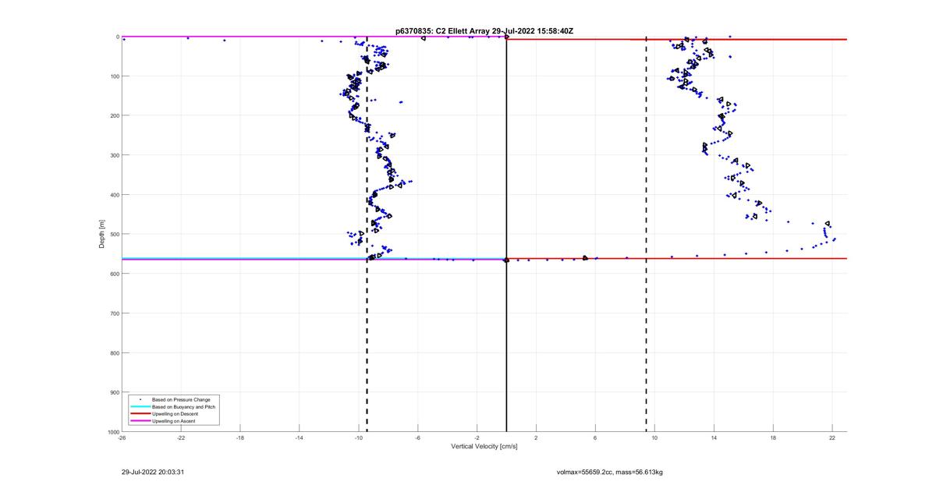Click the x-axis tick label '-18'
The image size is (936, 485).
coord(240,438)
